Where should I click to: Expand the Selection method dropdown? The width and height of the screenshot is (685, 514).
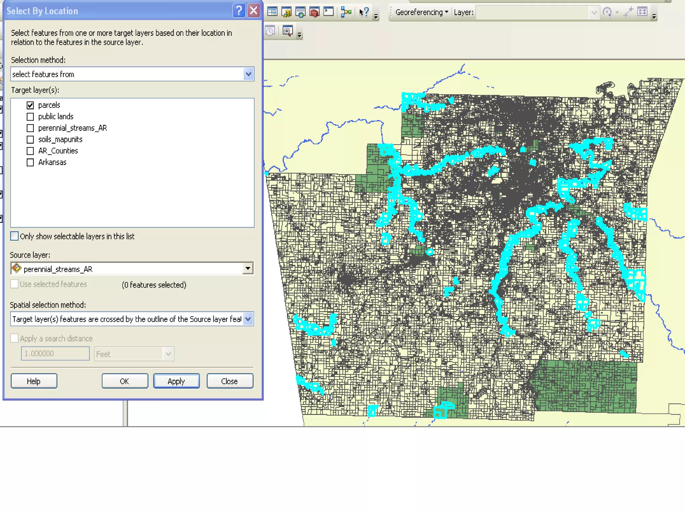pos(248,74)
